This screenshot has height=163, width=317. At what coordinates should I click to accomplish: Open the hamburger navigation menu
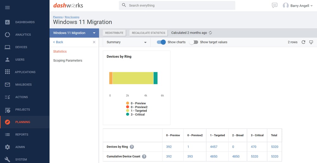pos(8,8)
